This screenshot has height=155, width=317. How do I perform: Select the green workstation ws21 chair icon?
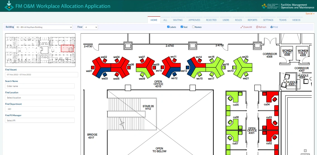[245, 74]
